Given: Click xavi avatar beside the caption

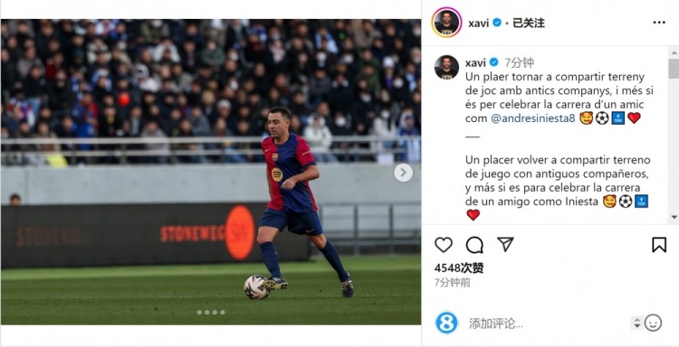Looking at the screenshot, I should click(446, 67).
